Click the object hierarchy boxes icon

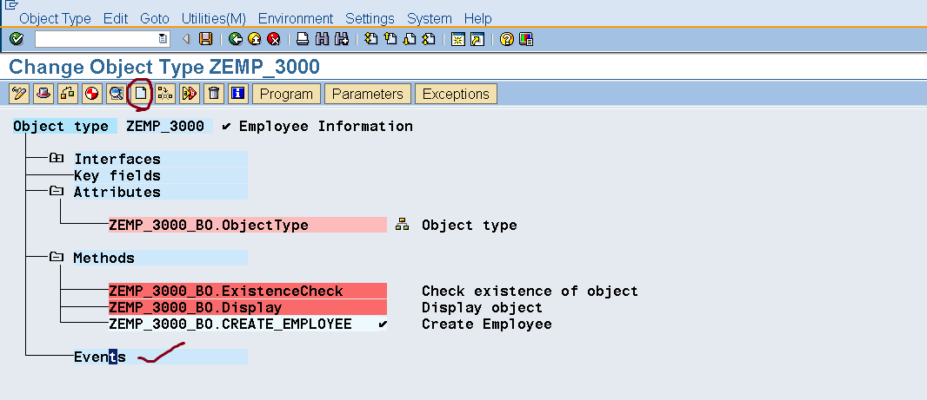(68, 94)
